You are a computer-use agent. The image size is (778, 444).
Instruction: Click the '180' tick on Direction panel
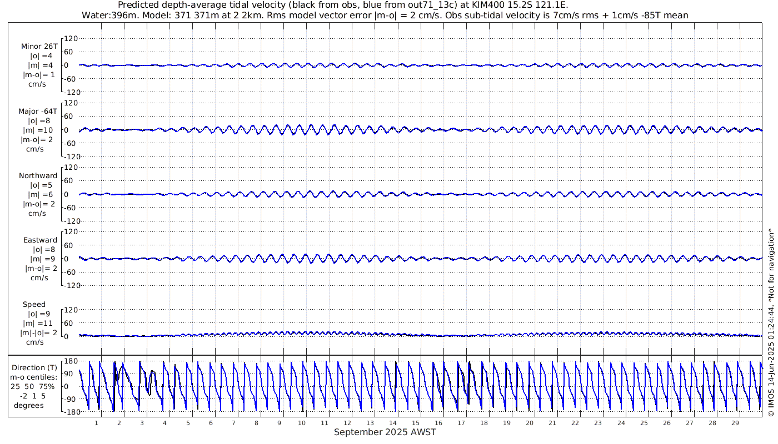tap(71, 361)
